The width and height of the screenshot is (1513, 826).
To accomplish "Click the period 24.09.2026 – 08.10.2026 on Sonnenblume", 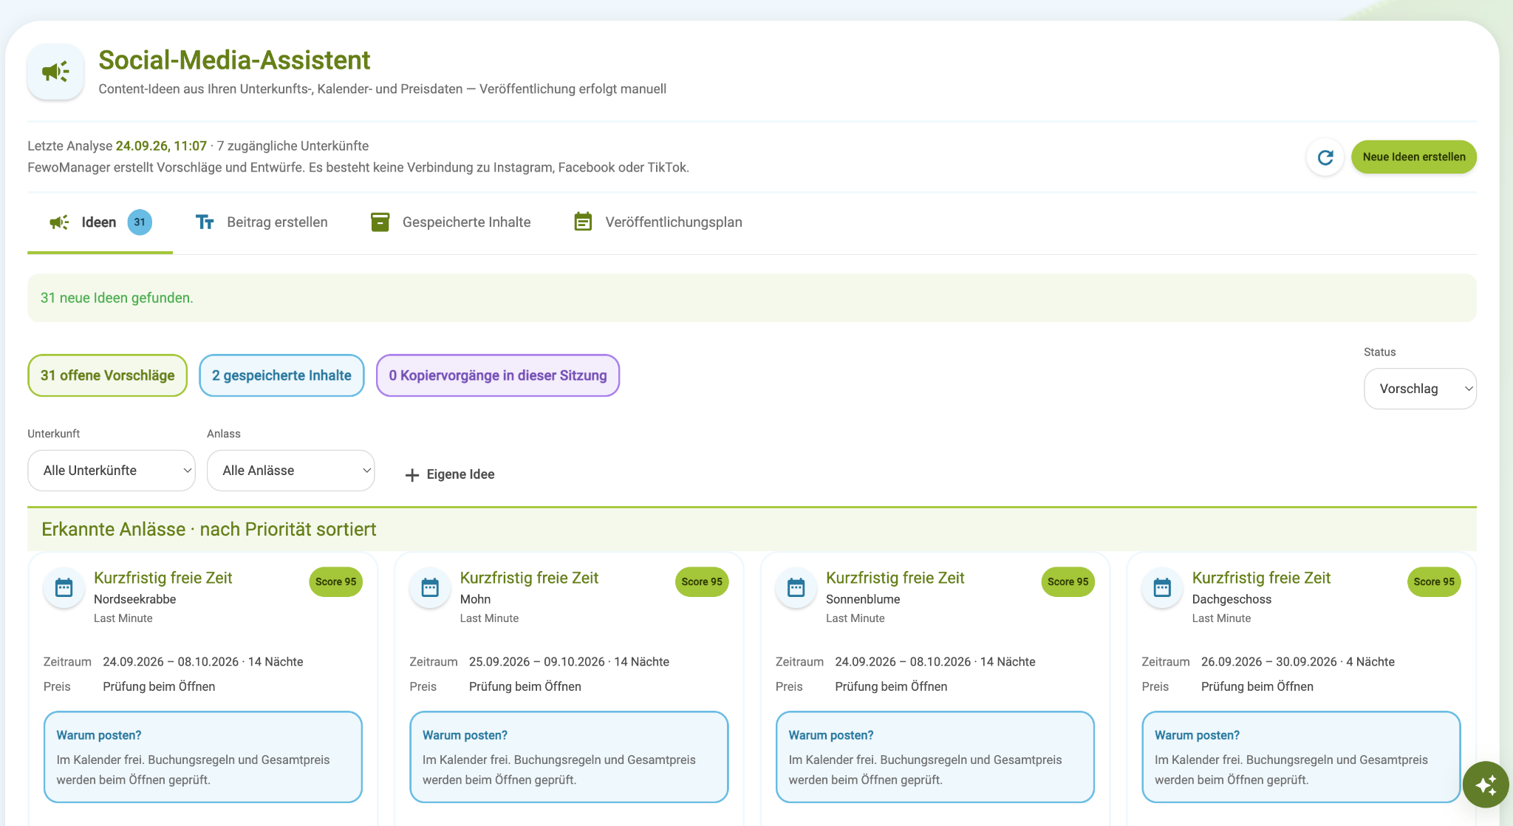I will click(935, 662).
